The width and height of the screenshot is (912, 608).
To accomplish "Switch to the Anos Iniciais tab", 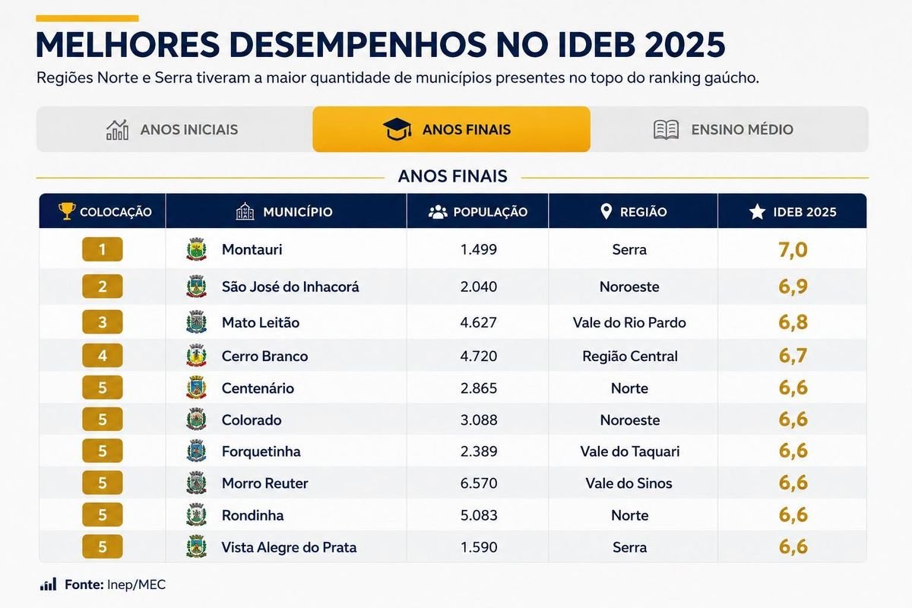I will pyautogui.click(x=174, y=129).
